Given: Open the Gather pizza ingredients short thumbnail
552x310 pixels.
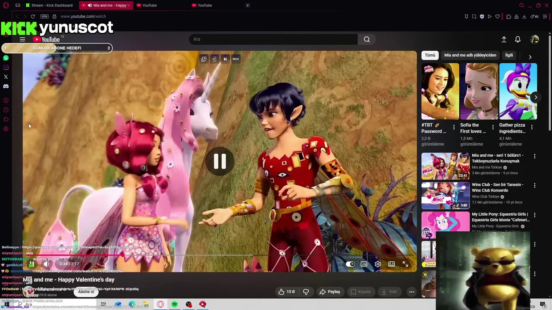Looking at the screenshot, I should pos(518,91).
